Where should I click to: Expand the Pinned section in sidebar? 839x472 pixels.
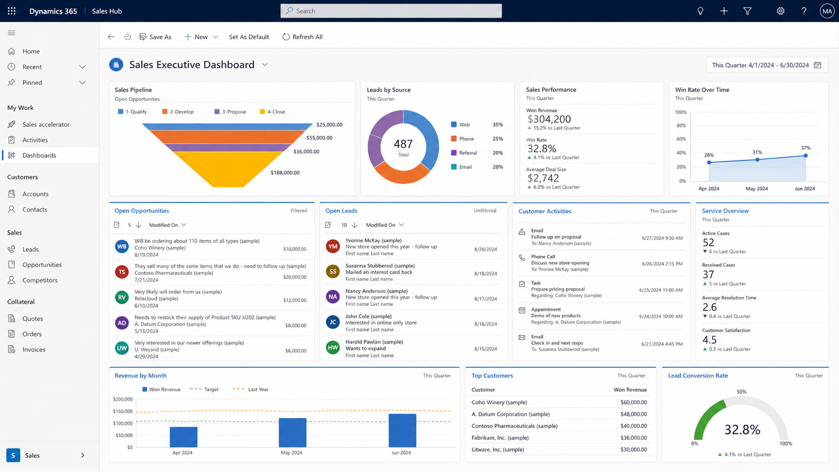point(82,83)
